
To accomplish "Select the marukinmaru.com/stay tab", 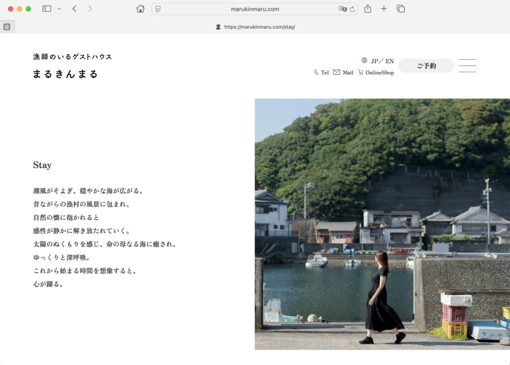I will click(x=255, y=27).
